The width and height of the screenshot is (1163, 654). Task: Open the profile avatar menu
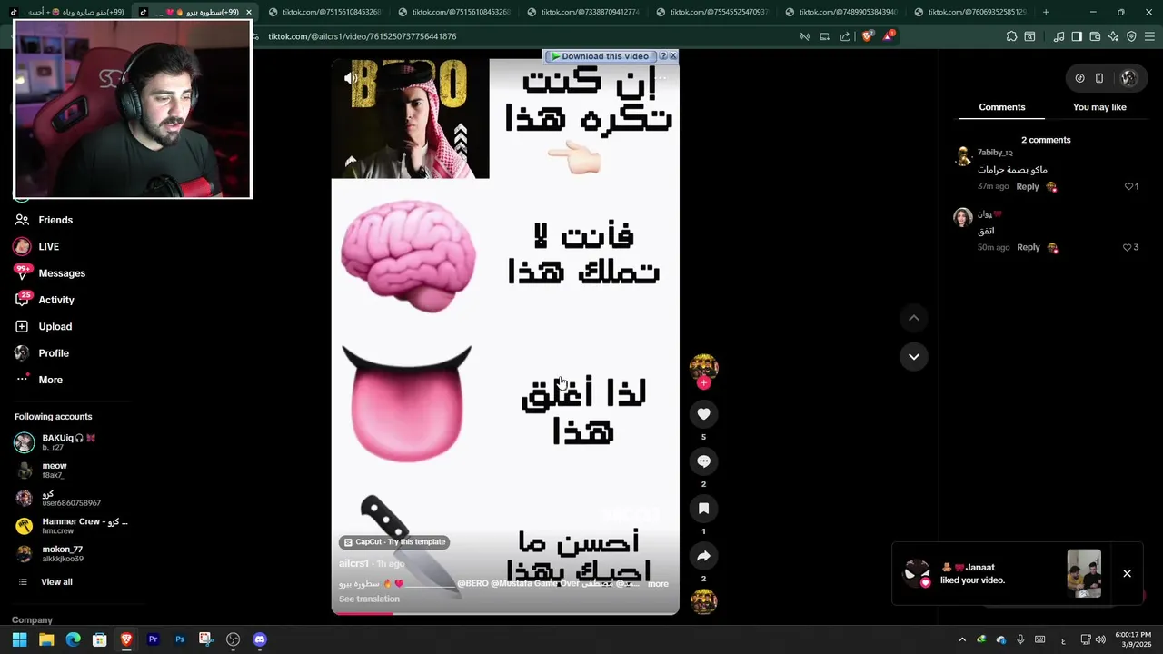(1128, 78)
